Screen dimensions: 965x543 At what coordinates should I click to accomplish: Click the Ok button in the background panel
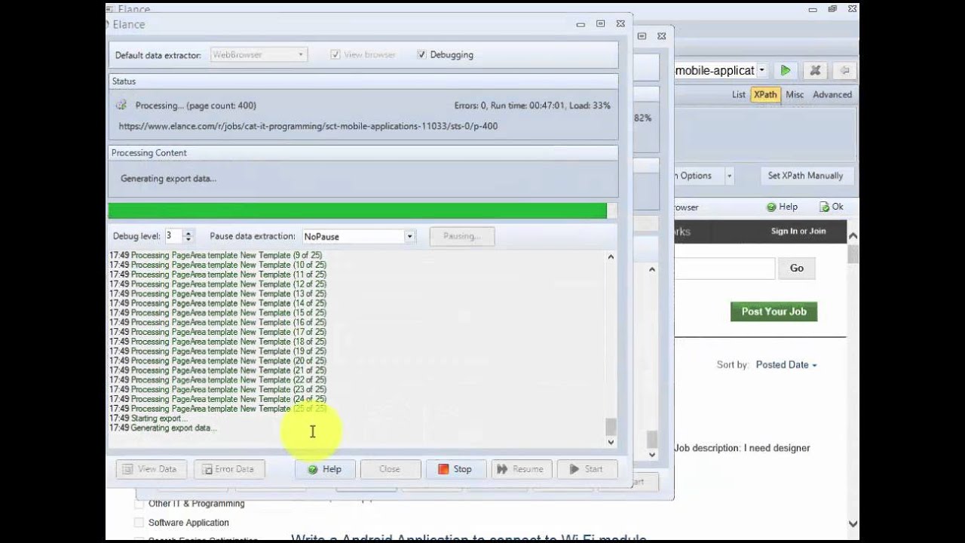point(832,207)
